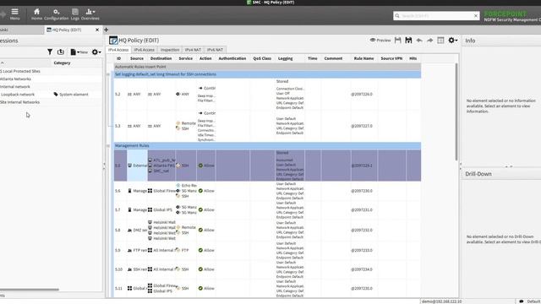
Task: Switch to the IPv6 NAT tab
Action: (x=215, y=50)
